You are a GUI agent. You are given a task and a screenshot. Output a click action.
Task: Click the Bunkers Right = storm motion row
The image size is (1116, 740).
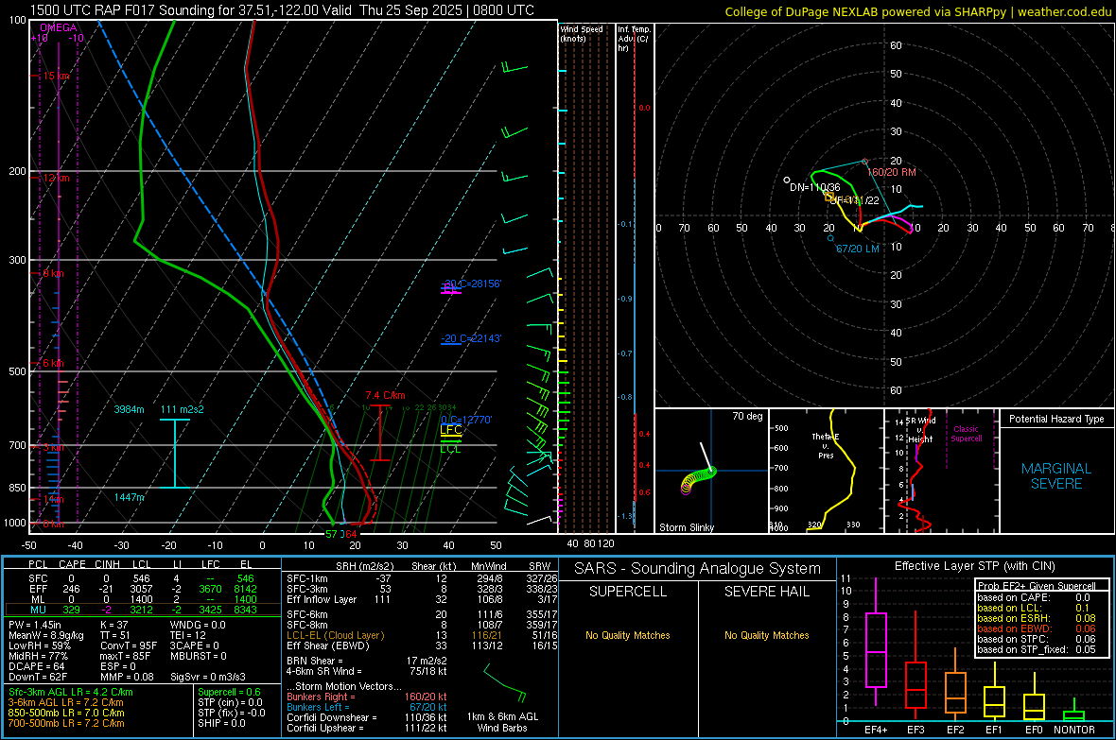367,697
